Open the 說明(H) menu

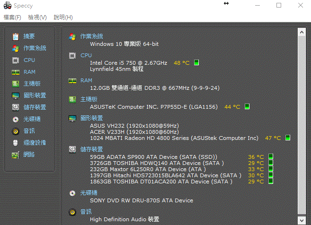pyautogui.click(x=63, y=17)
